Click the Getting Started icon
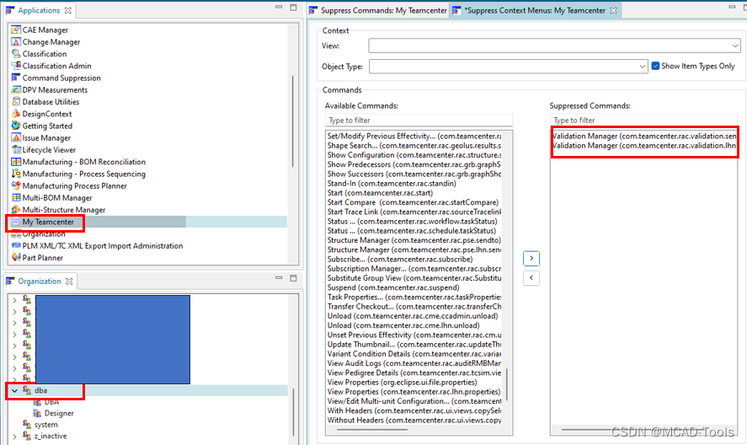 point(16,126)
